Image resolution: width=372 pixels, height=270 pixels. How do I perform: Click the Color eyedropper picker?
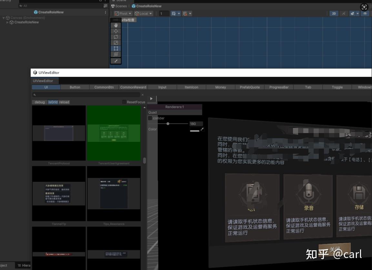click(x=202, y=129)
